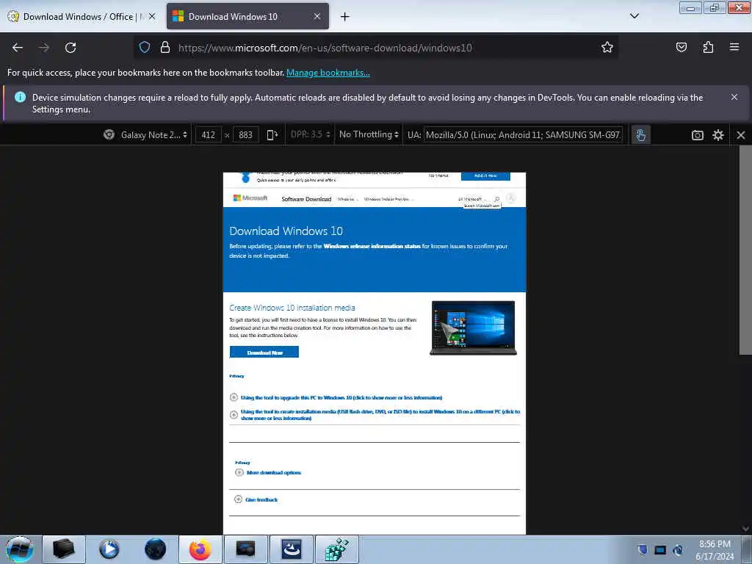Take a screenshot of the viewport
The image size is (752, 564).
(698, 135)
